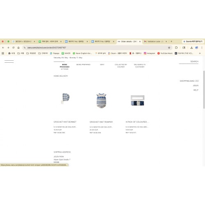Image resolution: width=205 pixels, height=205 pixels.
Task: Switch to the Order details - ZARA tab
Action: pyautogui.click(x=129, y=41)
